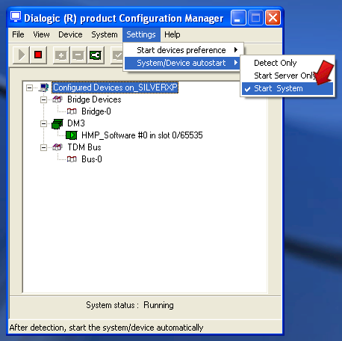Click the partially hidden checkmark toolbar icon
The image size is (342, 341).
[117, 55]
